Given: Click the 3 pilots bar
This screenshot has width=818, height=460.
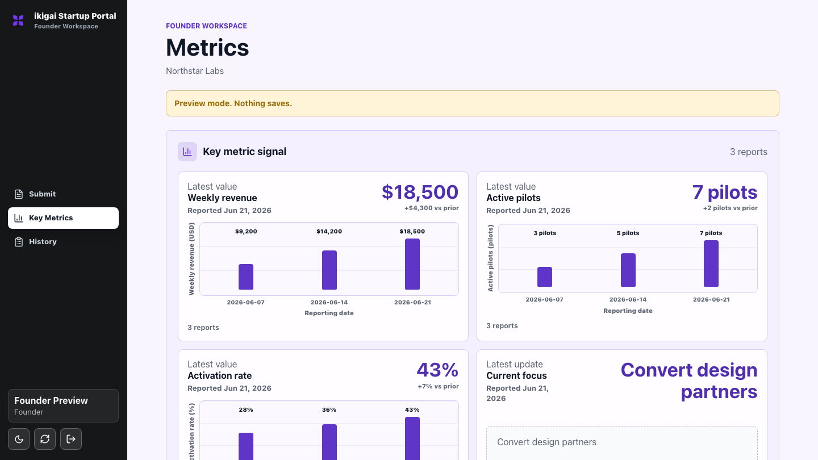Looking at the screenshot, I should (545, 277).
